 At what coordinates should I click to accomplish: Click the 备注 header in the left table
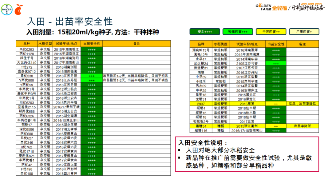point(136,44)
